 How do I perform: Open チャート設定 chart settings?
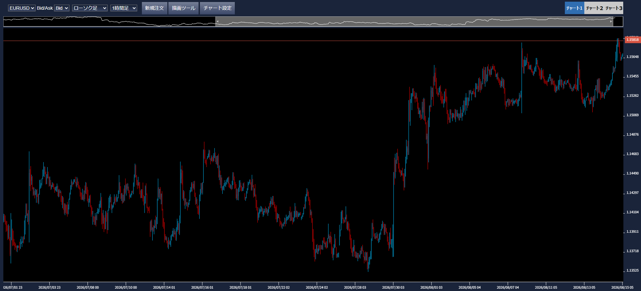[217, 8]
